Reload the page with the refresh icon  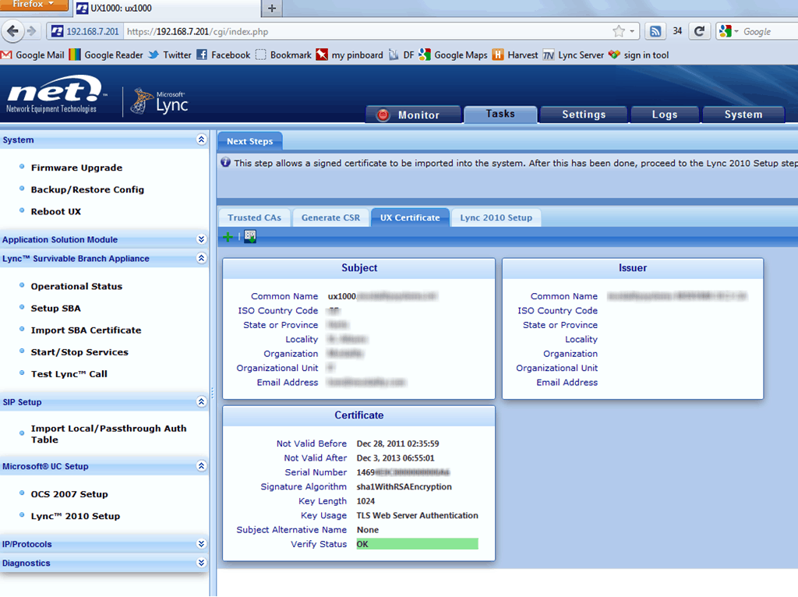700,31
